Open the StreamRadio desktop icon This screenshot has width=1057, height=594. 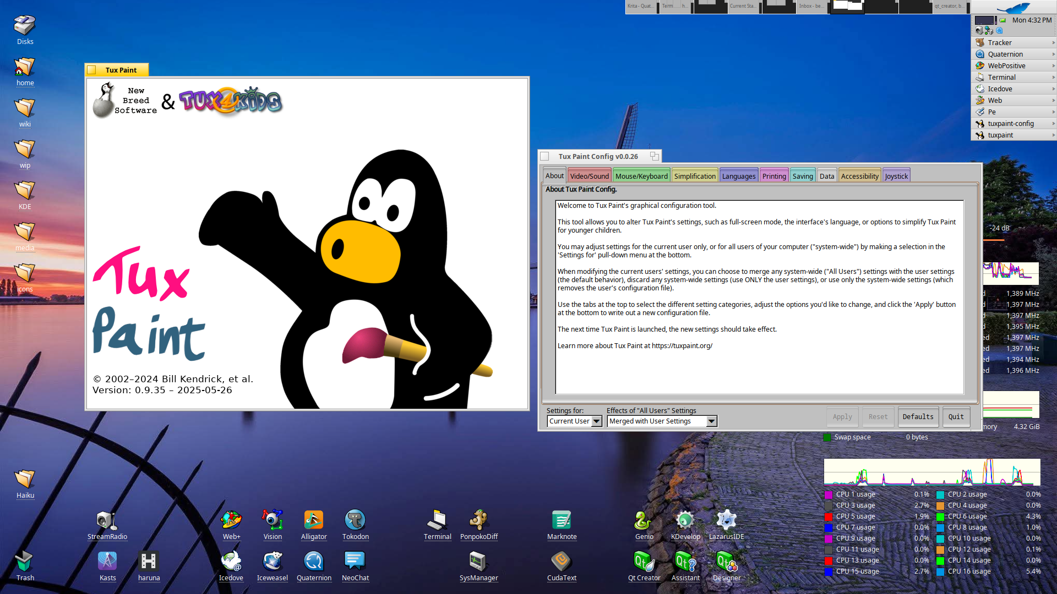pos(107,520)
